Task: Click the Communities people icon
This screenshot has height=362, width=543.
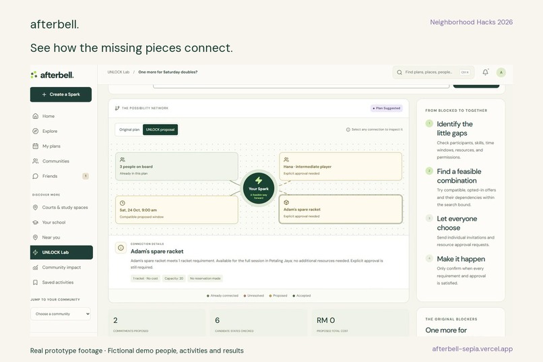Action: [x=35, y=161]
